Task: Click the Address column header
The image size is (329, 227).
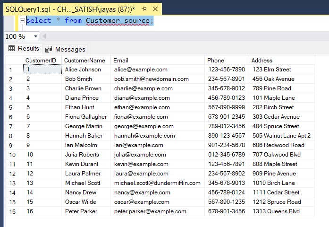Action: point(282,61)
